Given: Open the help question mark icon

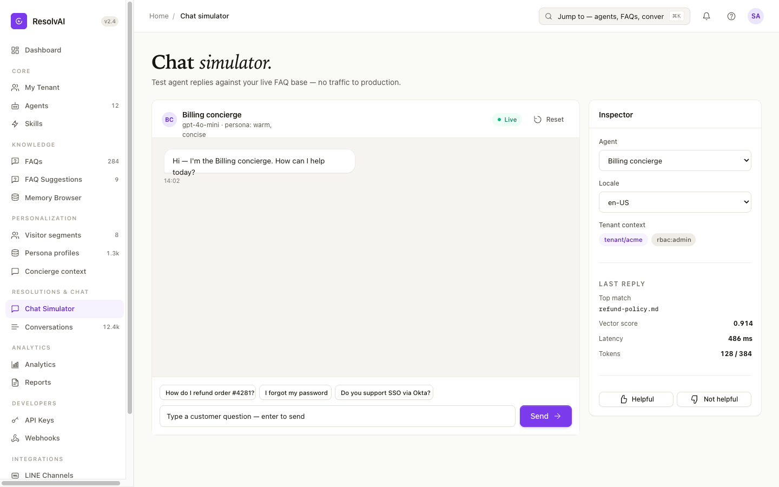Looking at the screenshot, I should (731, 16).
